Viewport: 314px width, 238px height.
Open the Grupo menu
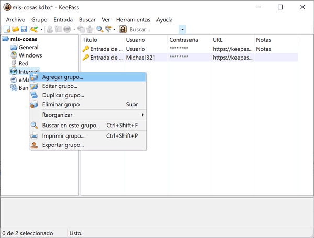[x=39, y=20]
